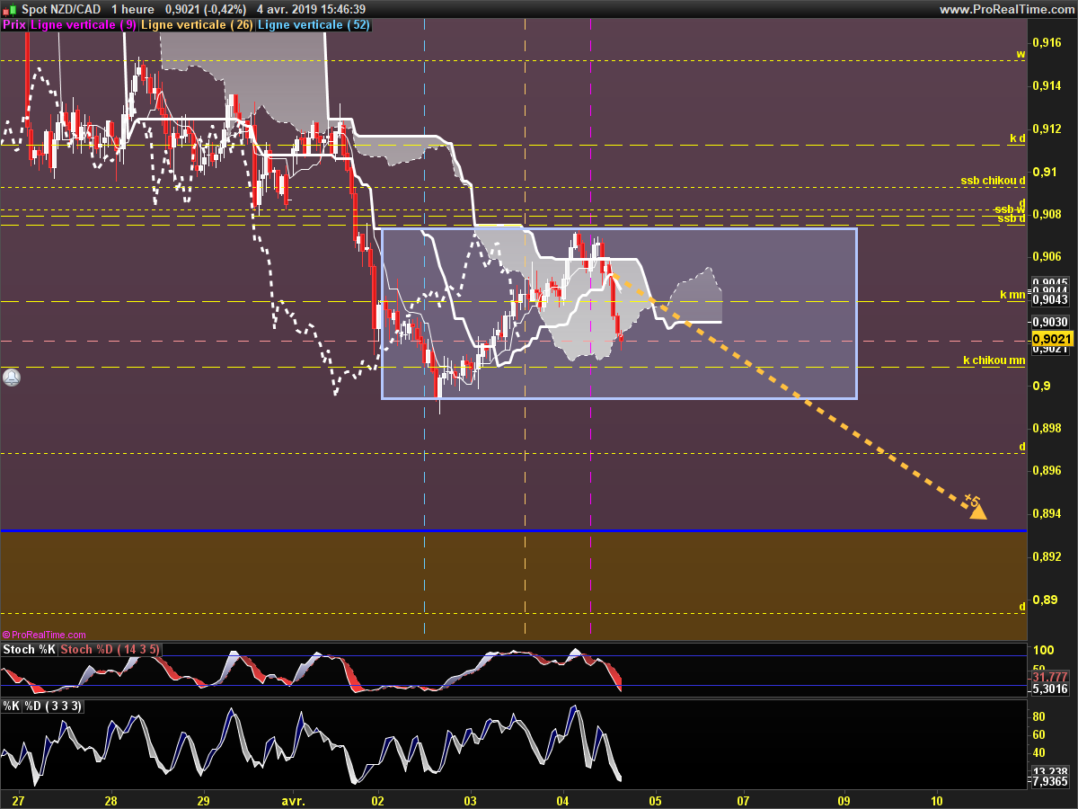Click the date 03 on time axis
Image resolution: width=1078 pixels, height=809 pixels.
point(470,800)
